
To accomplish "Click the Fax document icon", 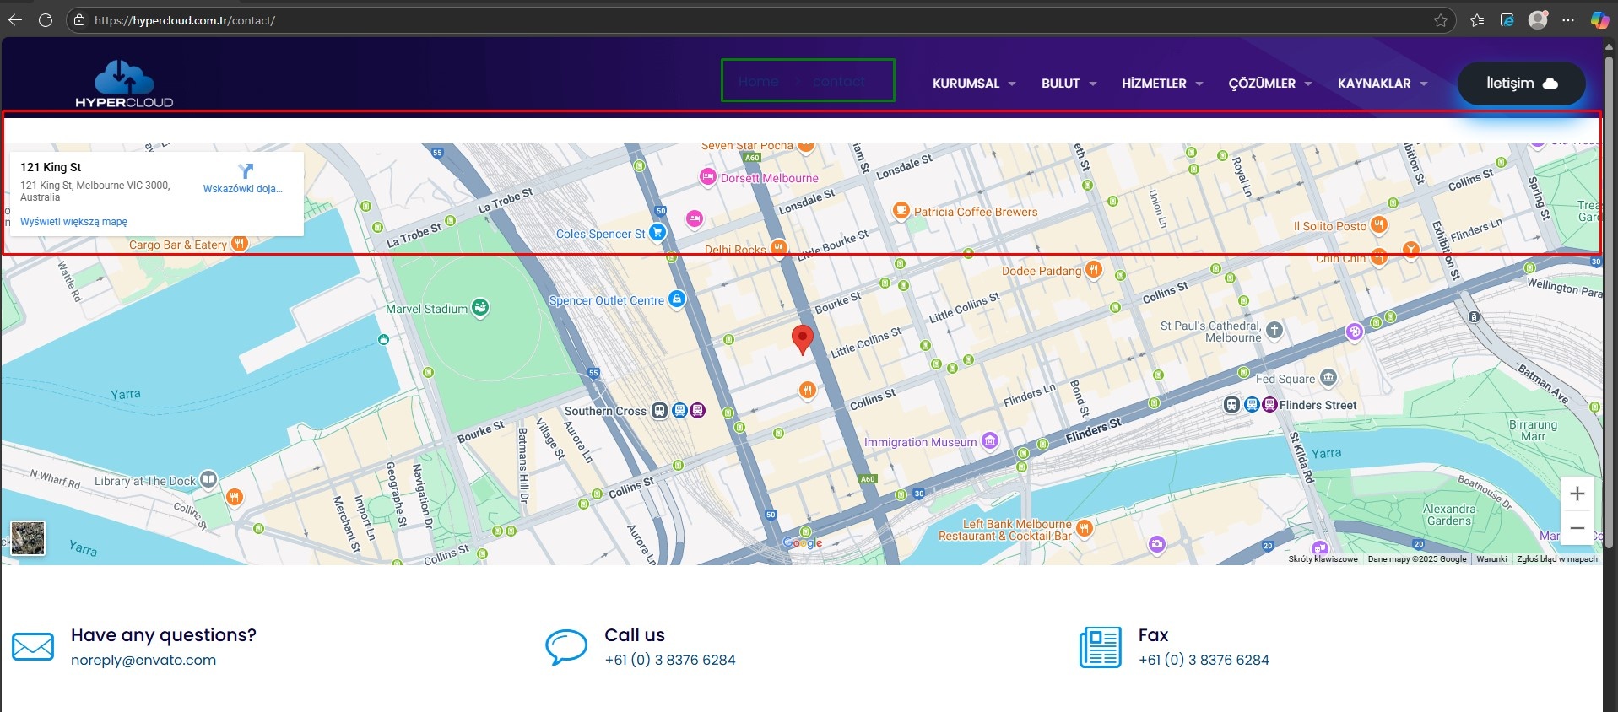I will point(1101,647).
